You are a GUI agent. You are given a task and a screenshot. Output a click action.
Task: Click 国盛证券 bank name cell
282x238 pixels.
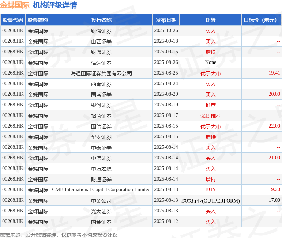tap(101, 95)
